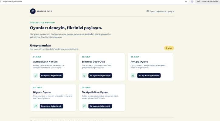Screen dimensions: 220x121
Task: Click the heading Oyunları deneyin, fikrinizi paylaşın
Action: [x=66, y=28]
